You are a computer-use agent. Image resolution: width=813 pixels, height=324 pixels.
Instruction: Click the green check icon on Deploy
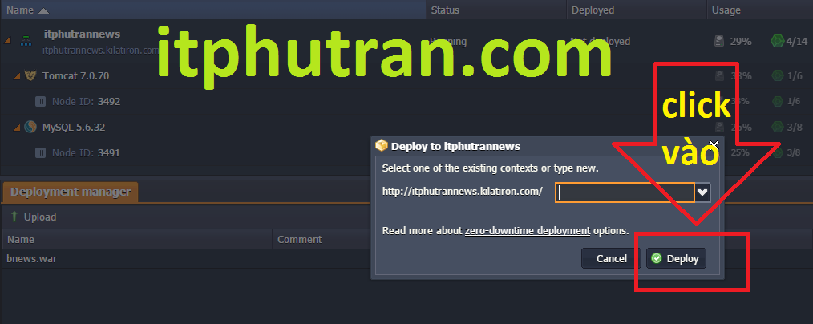coord(657,258)
